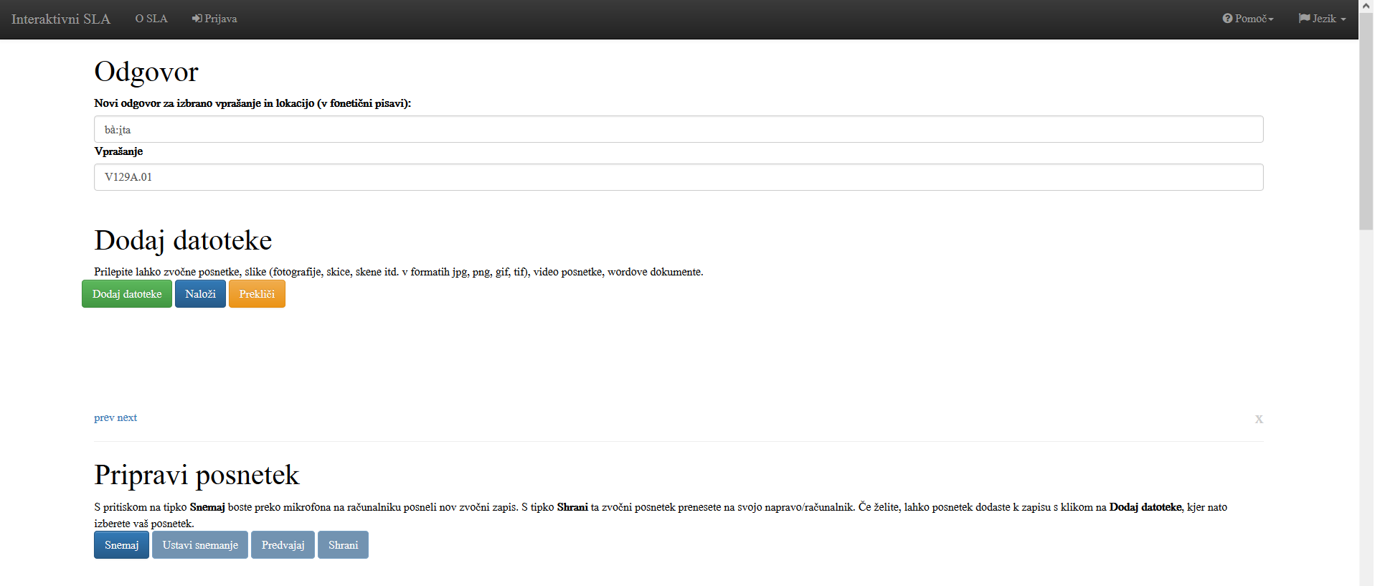Open the O SLA menu item

(x=151, y=19)
